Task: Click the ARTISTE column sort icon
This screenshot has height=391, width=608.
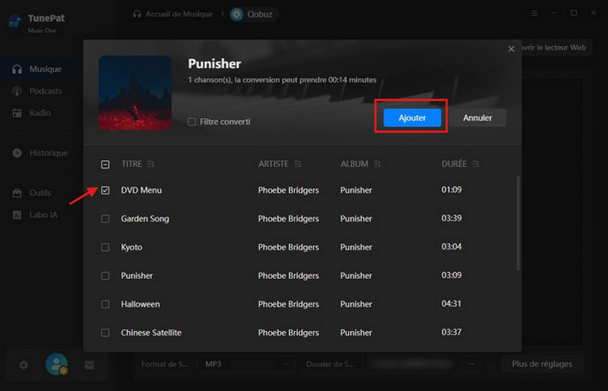Action: [x=299, y=164]
